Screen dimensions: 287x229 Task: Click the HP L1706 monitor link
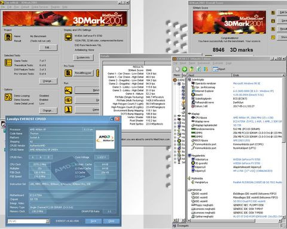[x=253, y=171]
